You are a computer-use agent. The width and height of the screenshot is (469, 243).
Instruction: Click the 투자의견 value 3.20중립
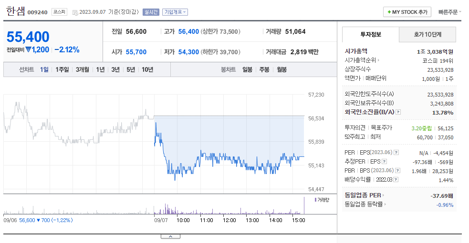[x=421, y=128]
